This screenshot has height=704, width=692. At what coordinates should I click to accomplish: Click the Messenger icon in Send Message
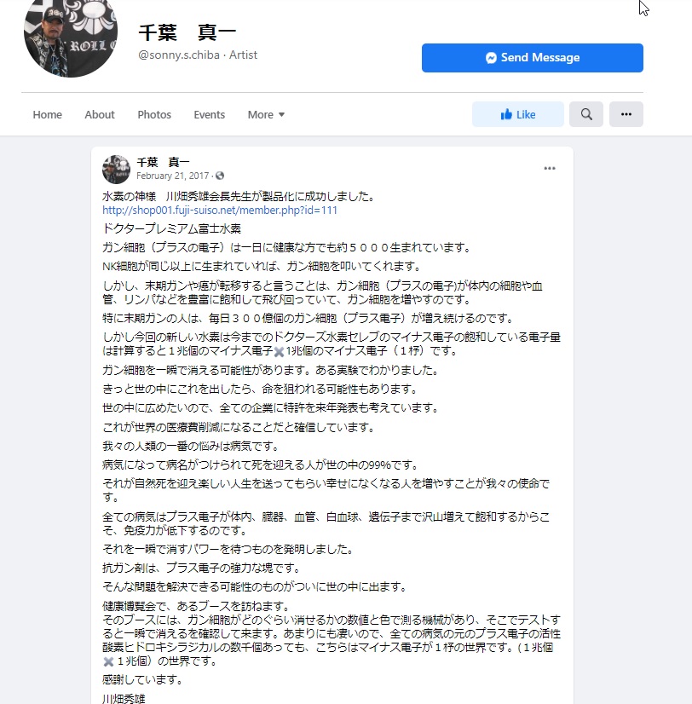[x=491, y=58]
